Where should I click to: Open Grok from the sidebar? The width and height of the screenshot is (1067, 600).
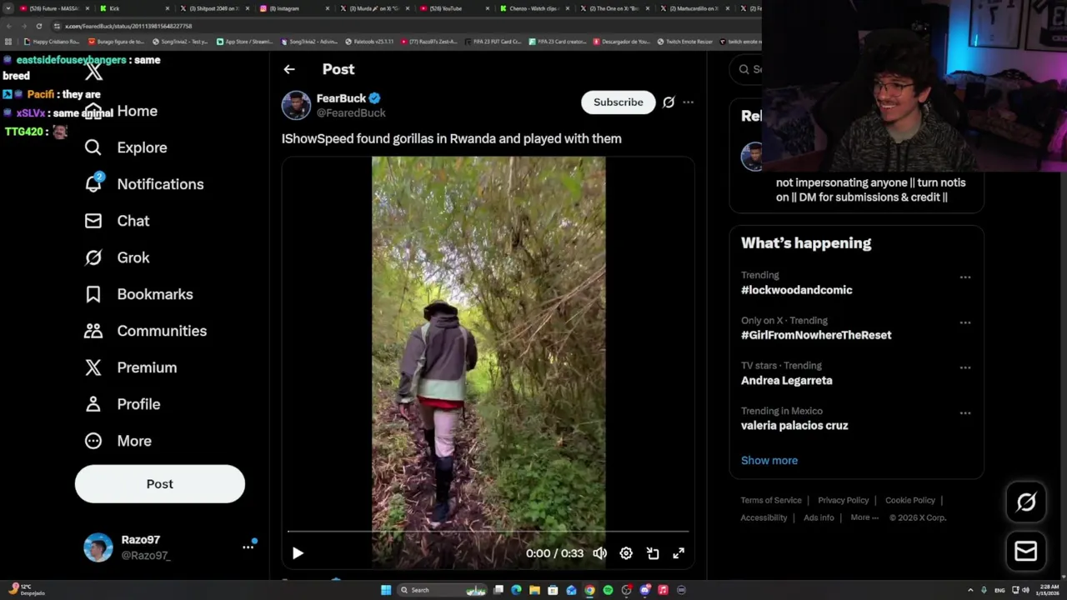117,257
